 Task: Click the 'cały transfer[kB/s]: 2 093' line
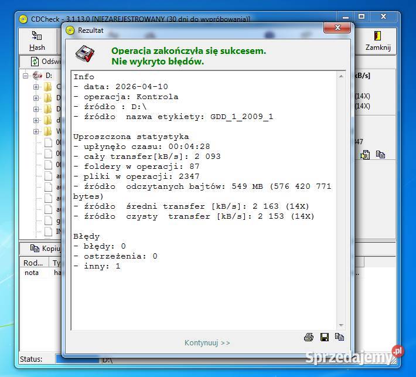pyautogui.click(x=147, y=157)
